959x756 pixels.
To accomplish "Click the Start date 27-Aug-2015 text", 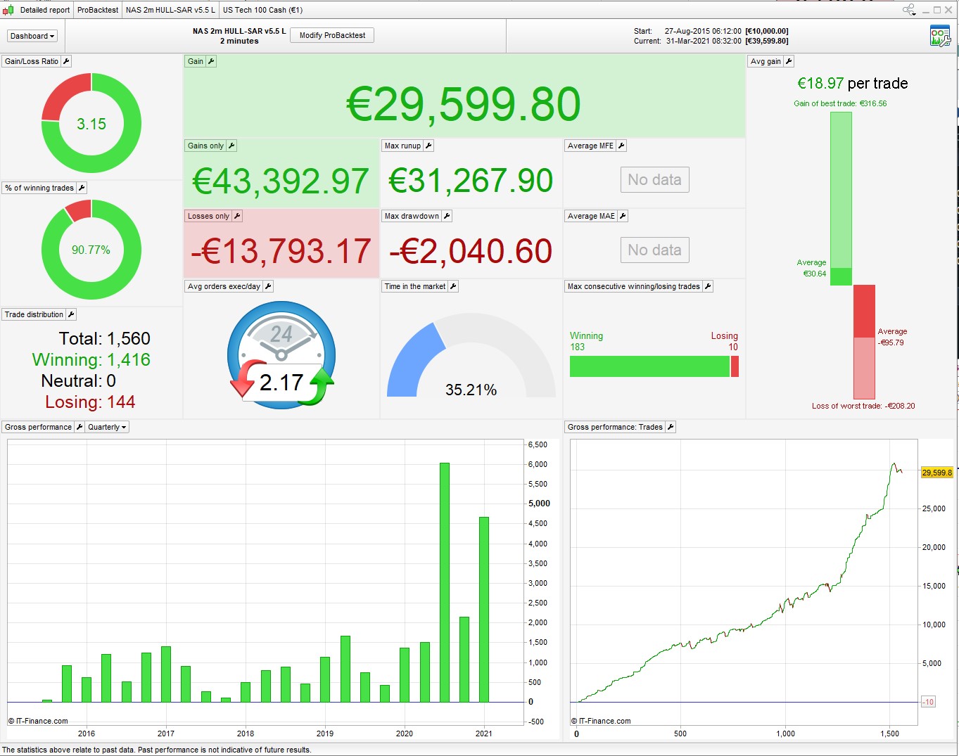I will tap(703, 31).
